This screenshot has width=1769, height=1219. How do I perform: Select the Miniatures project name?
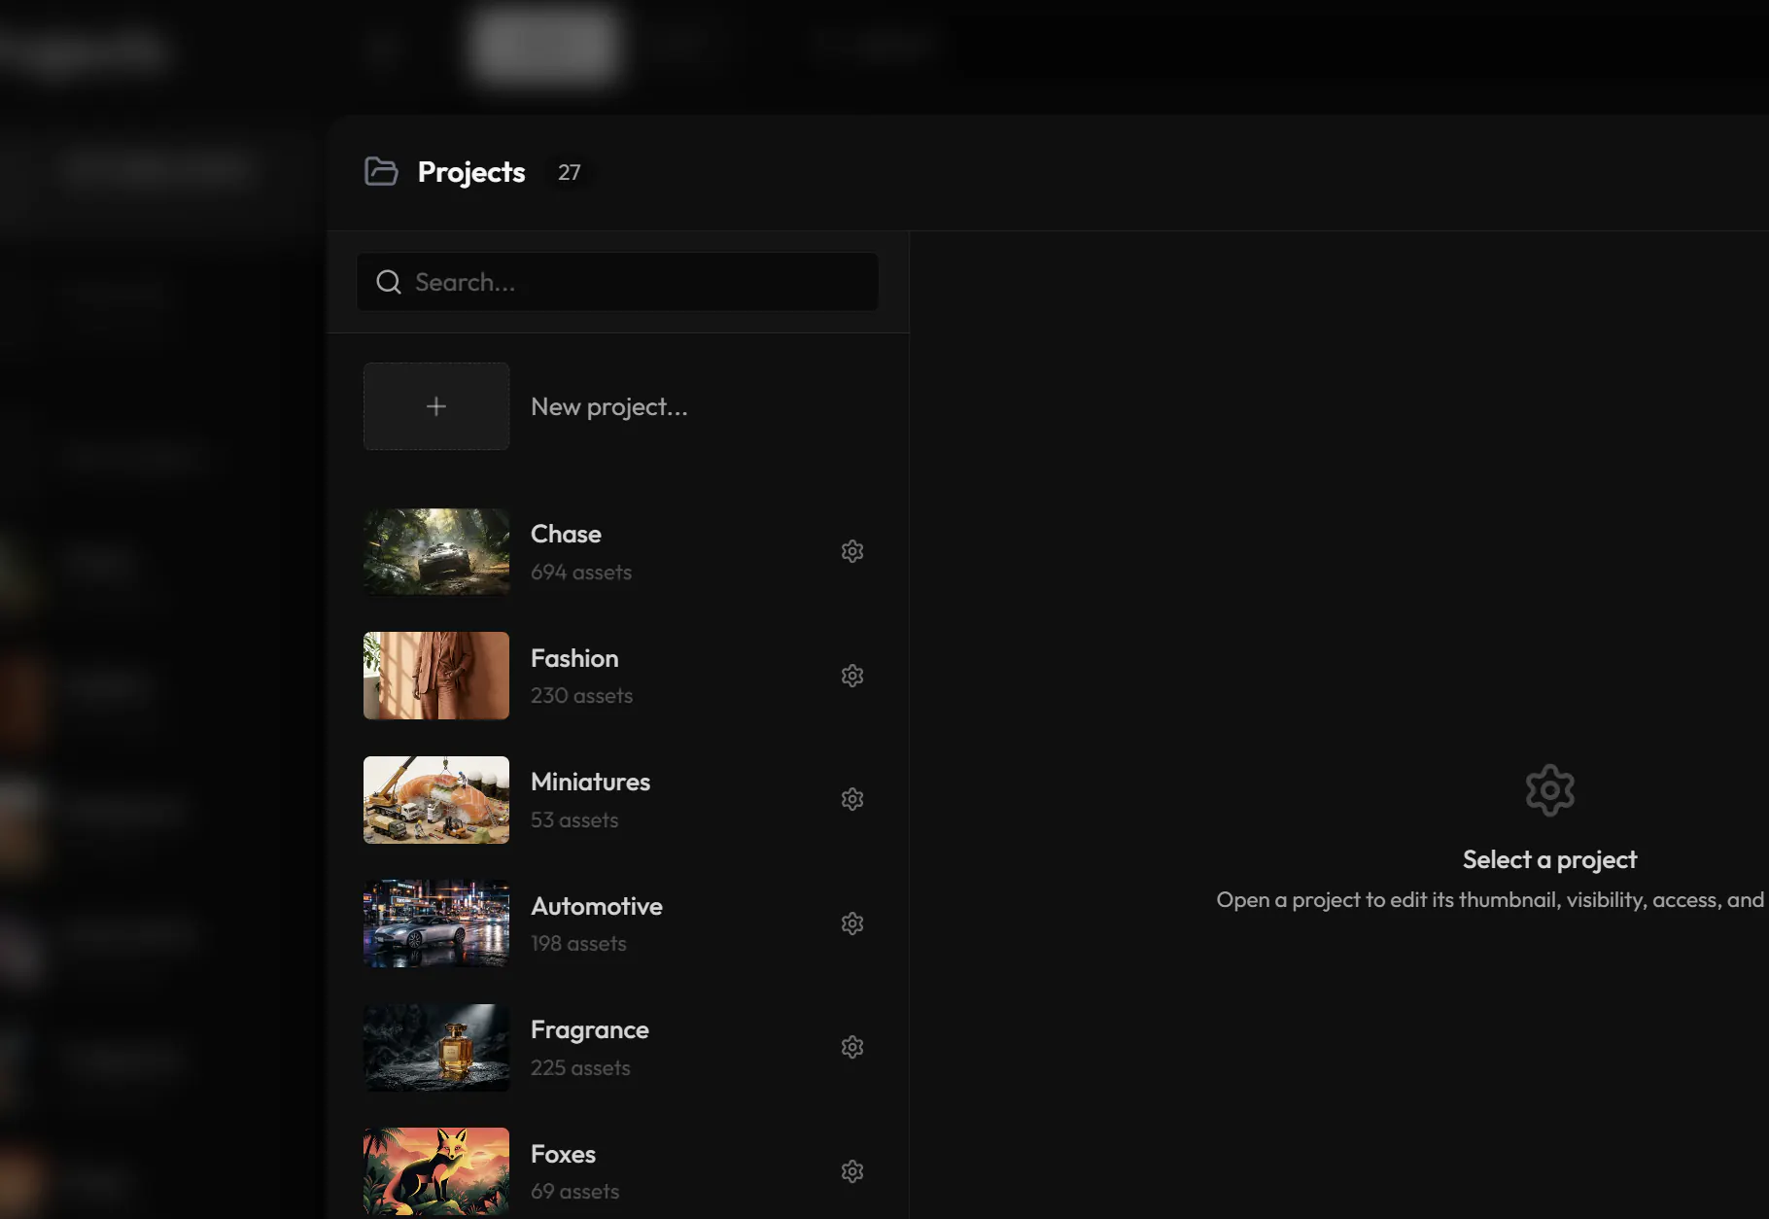point(590,782)
